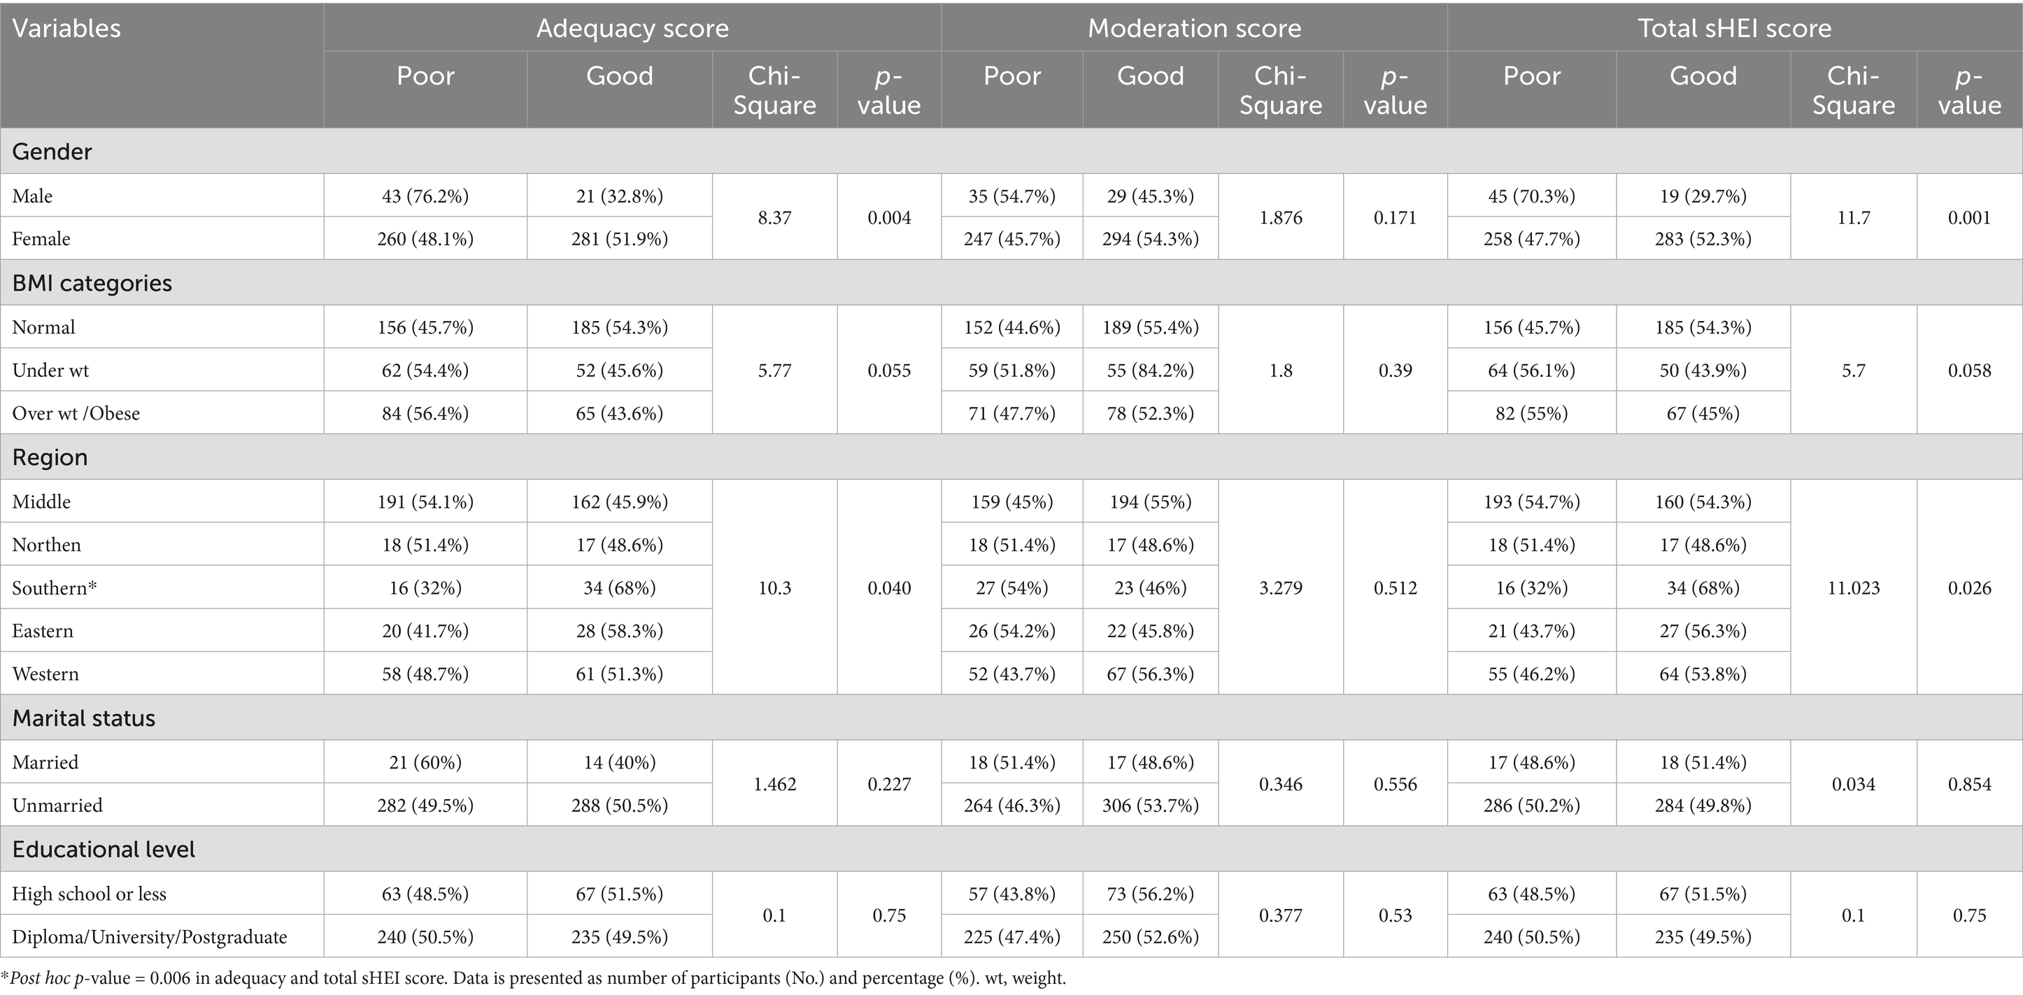This screenshot has width=2023, height=995.
Task: Select the BMI categories section row
Action: pyautogui.click(x=92, y=283)
